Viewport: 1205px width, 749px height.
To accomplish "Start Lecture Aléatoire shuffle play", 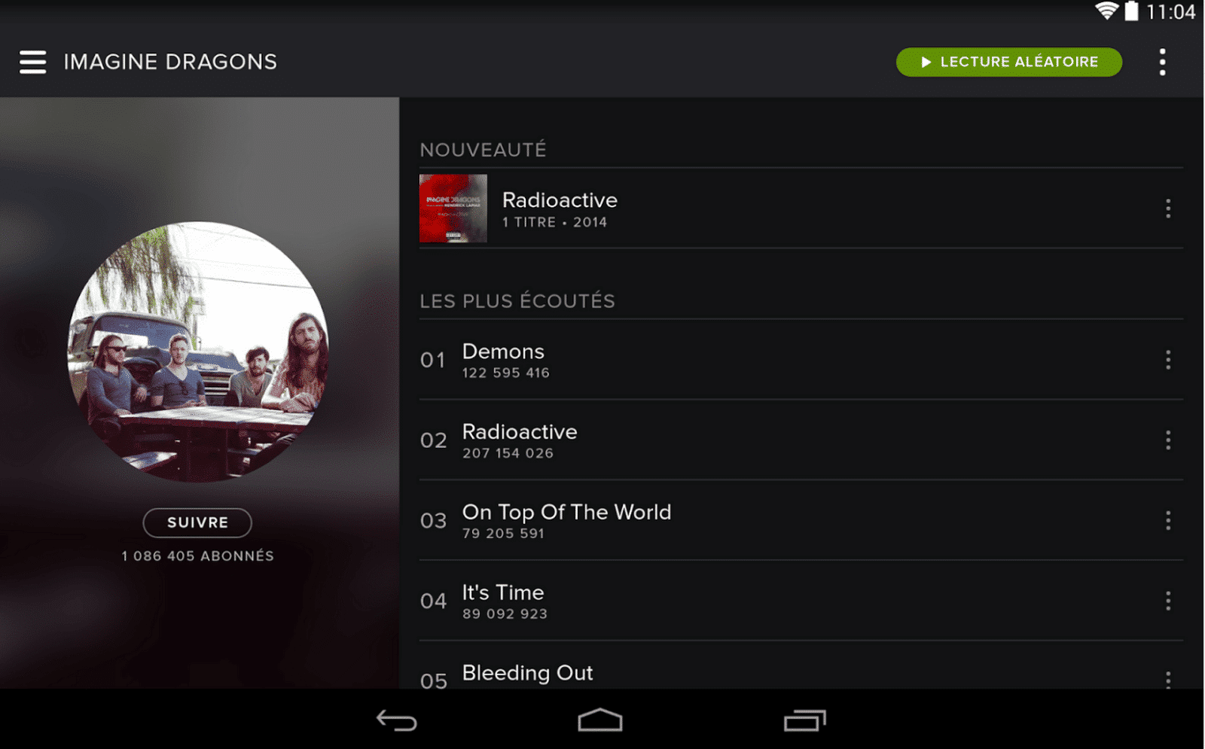I will point(1008,62).
